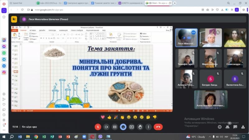This screenshot has width=249, height=140.
Task: Click the slide title Тема заняття text
Action: pyautogui.click(x=111, y=49)
